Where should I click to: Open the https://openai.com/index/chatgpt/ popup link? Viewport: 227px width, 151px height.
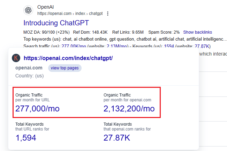(x=68, y=58)
